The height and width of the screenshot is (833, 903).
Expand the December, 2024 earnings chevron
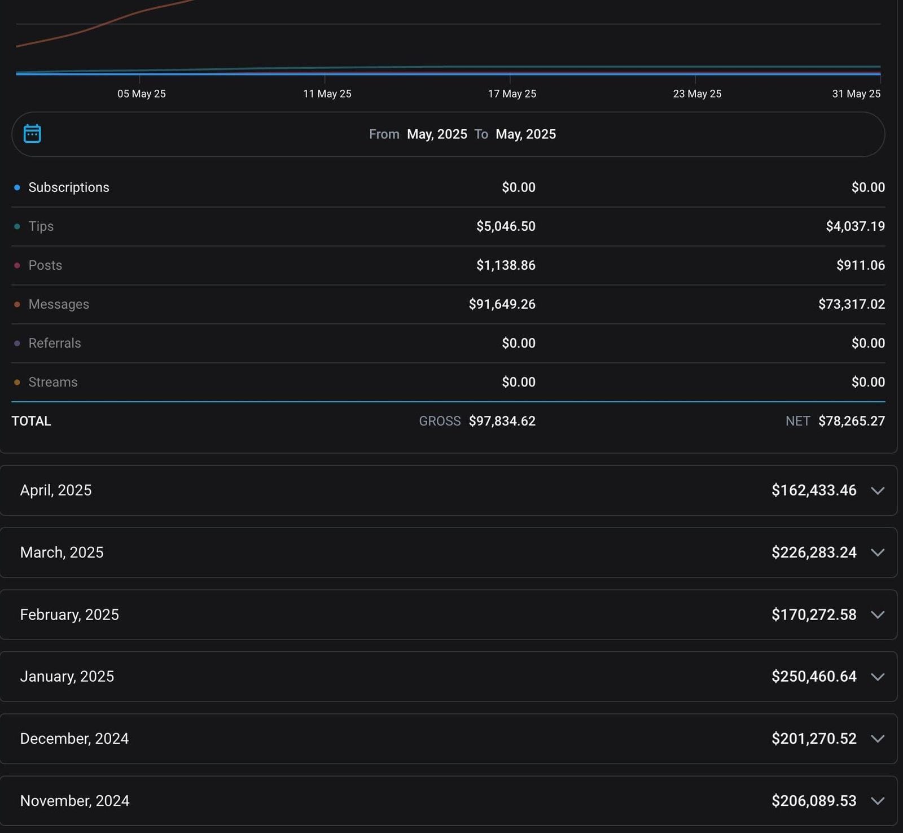click(x=877, y=739)
